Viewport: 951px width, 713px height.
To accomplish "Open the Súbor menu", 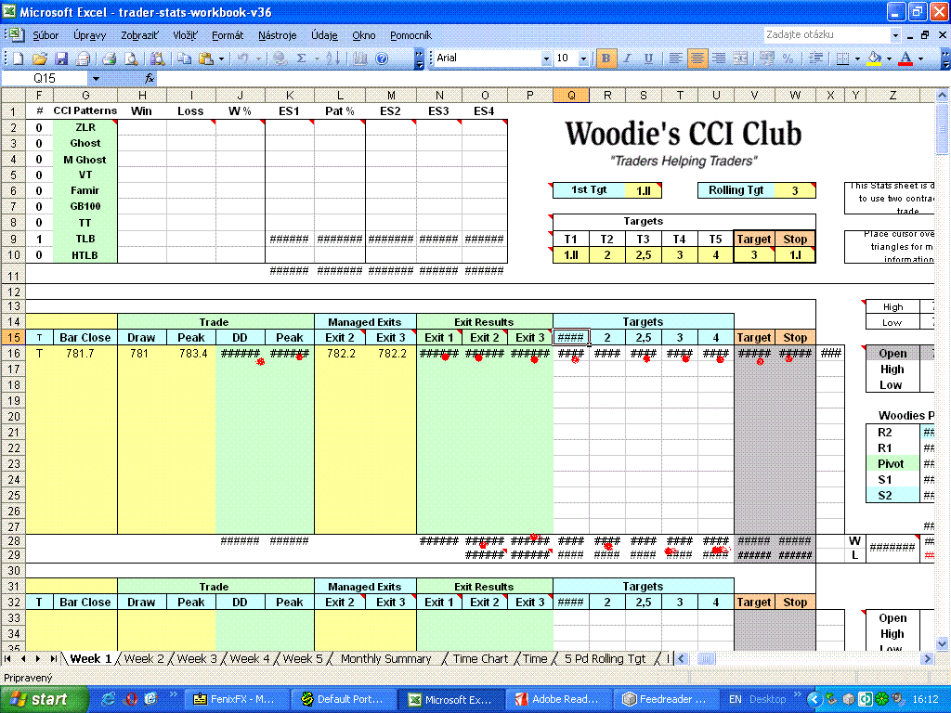I will point(46,35).
